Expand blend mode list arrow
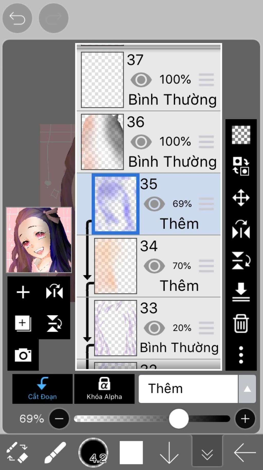The image size is (263, 470). (247, 389)
